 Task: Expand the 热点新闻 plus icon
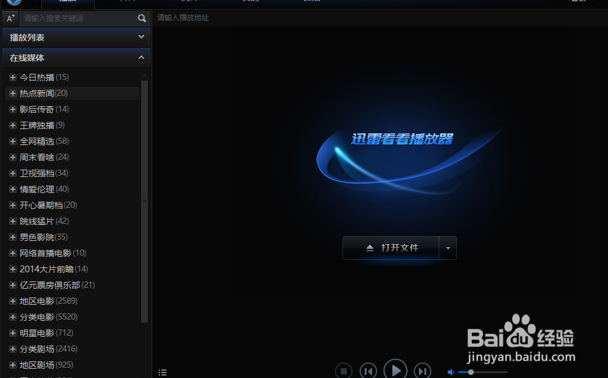13,93
